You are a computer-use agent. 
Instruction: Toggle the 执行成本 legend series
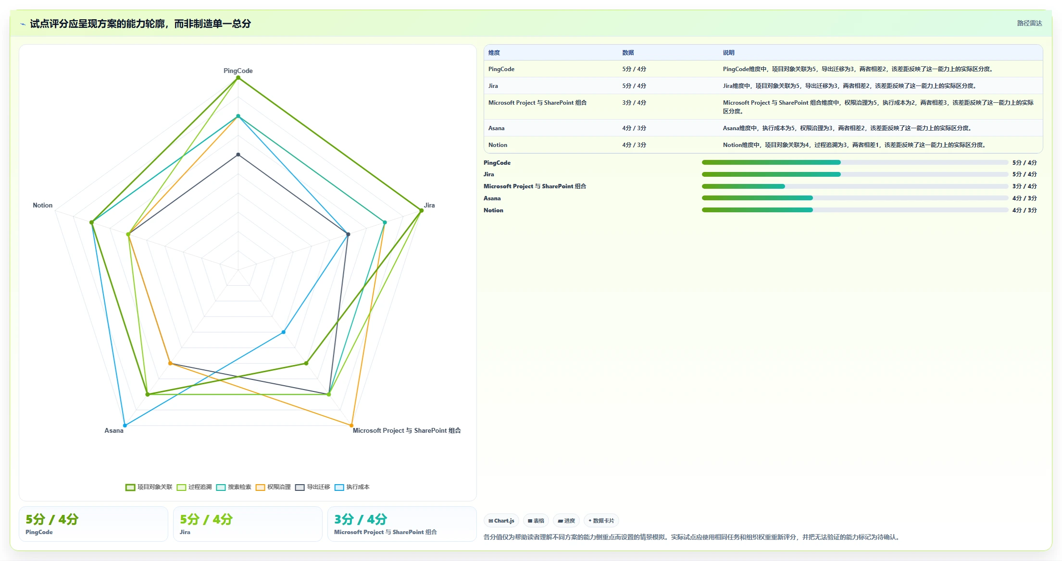[352, 487]
